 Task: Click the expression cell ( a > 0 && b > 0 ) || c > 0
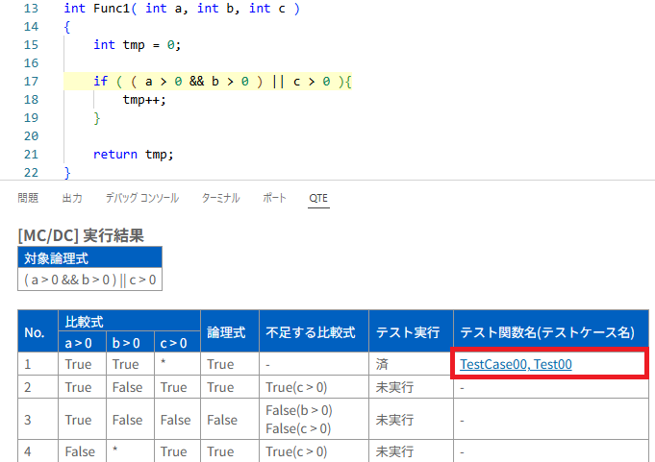coord(89,280)
